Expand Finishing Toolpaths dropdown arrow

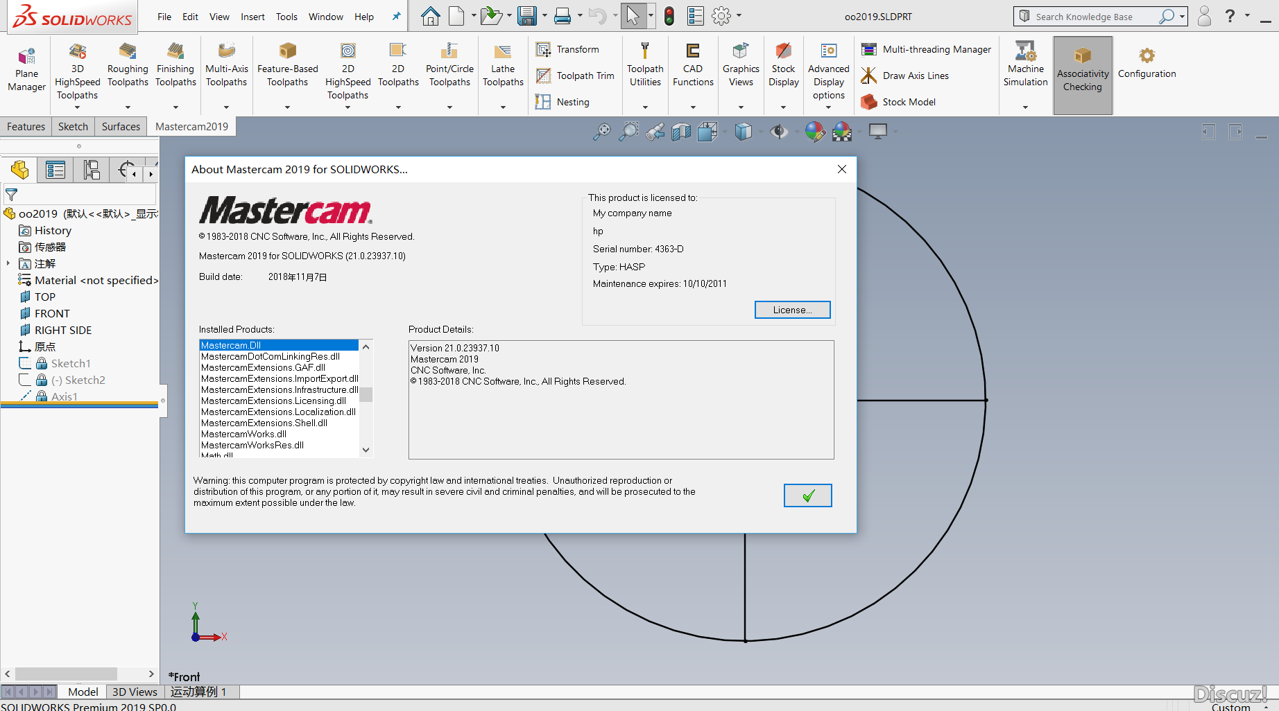pyautogui.click(x=175, y=107)
